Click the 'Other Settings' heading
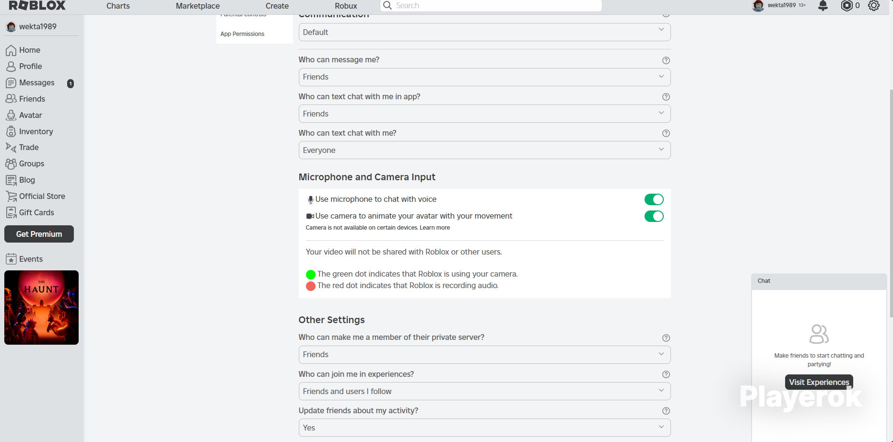 click(331, 320)
